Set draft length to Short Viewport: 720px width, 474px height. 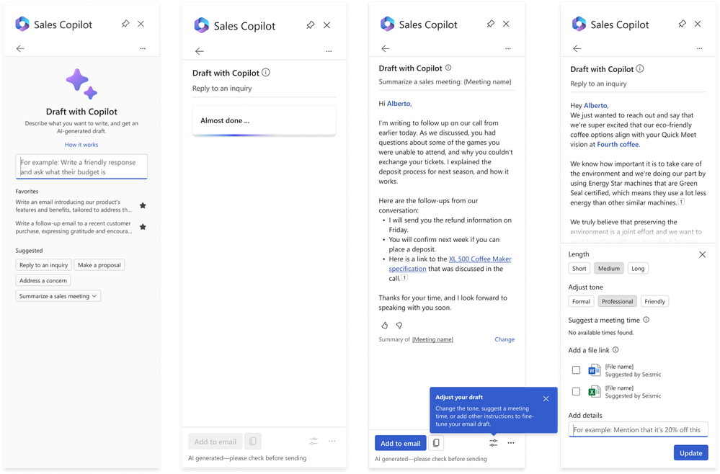579,269
